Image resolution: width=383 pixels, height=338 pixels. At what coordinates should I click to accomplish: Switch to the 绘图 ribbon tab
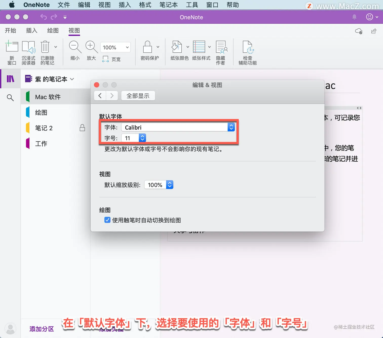pos(53,30)
